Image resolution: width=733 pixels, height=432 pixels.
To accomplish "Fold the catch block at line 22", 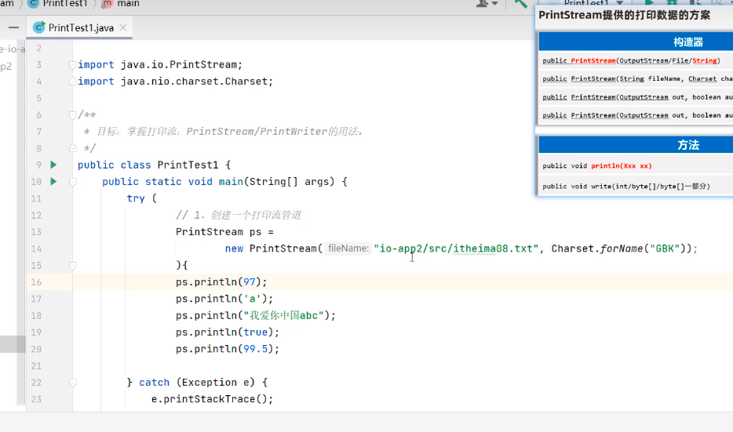I will coord(73,383).
